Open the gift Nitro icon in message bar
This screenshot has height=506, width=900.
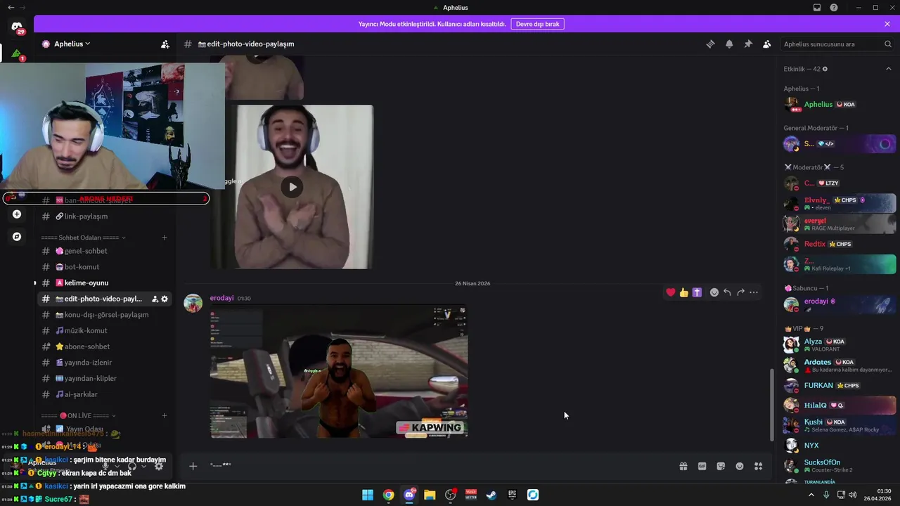(683, 466)
